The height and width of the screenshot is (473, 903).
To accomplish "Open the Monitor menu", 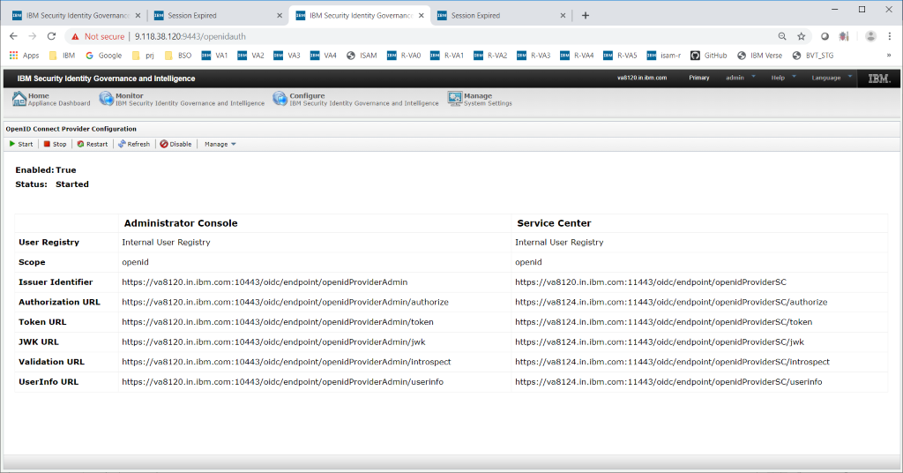I will click(182, 99).
